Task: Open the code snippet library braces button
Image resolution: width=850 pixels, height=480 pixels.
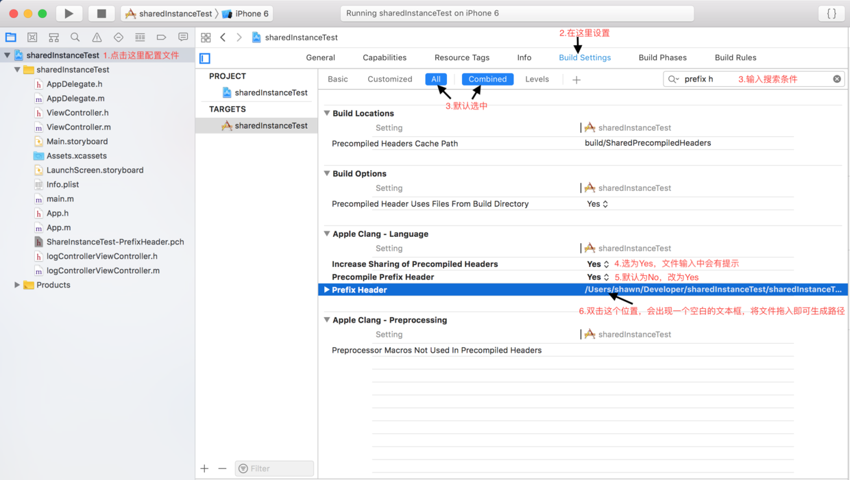Action: 831,13
